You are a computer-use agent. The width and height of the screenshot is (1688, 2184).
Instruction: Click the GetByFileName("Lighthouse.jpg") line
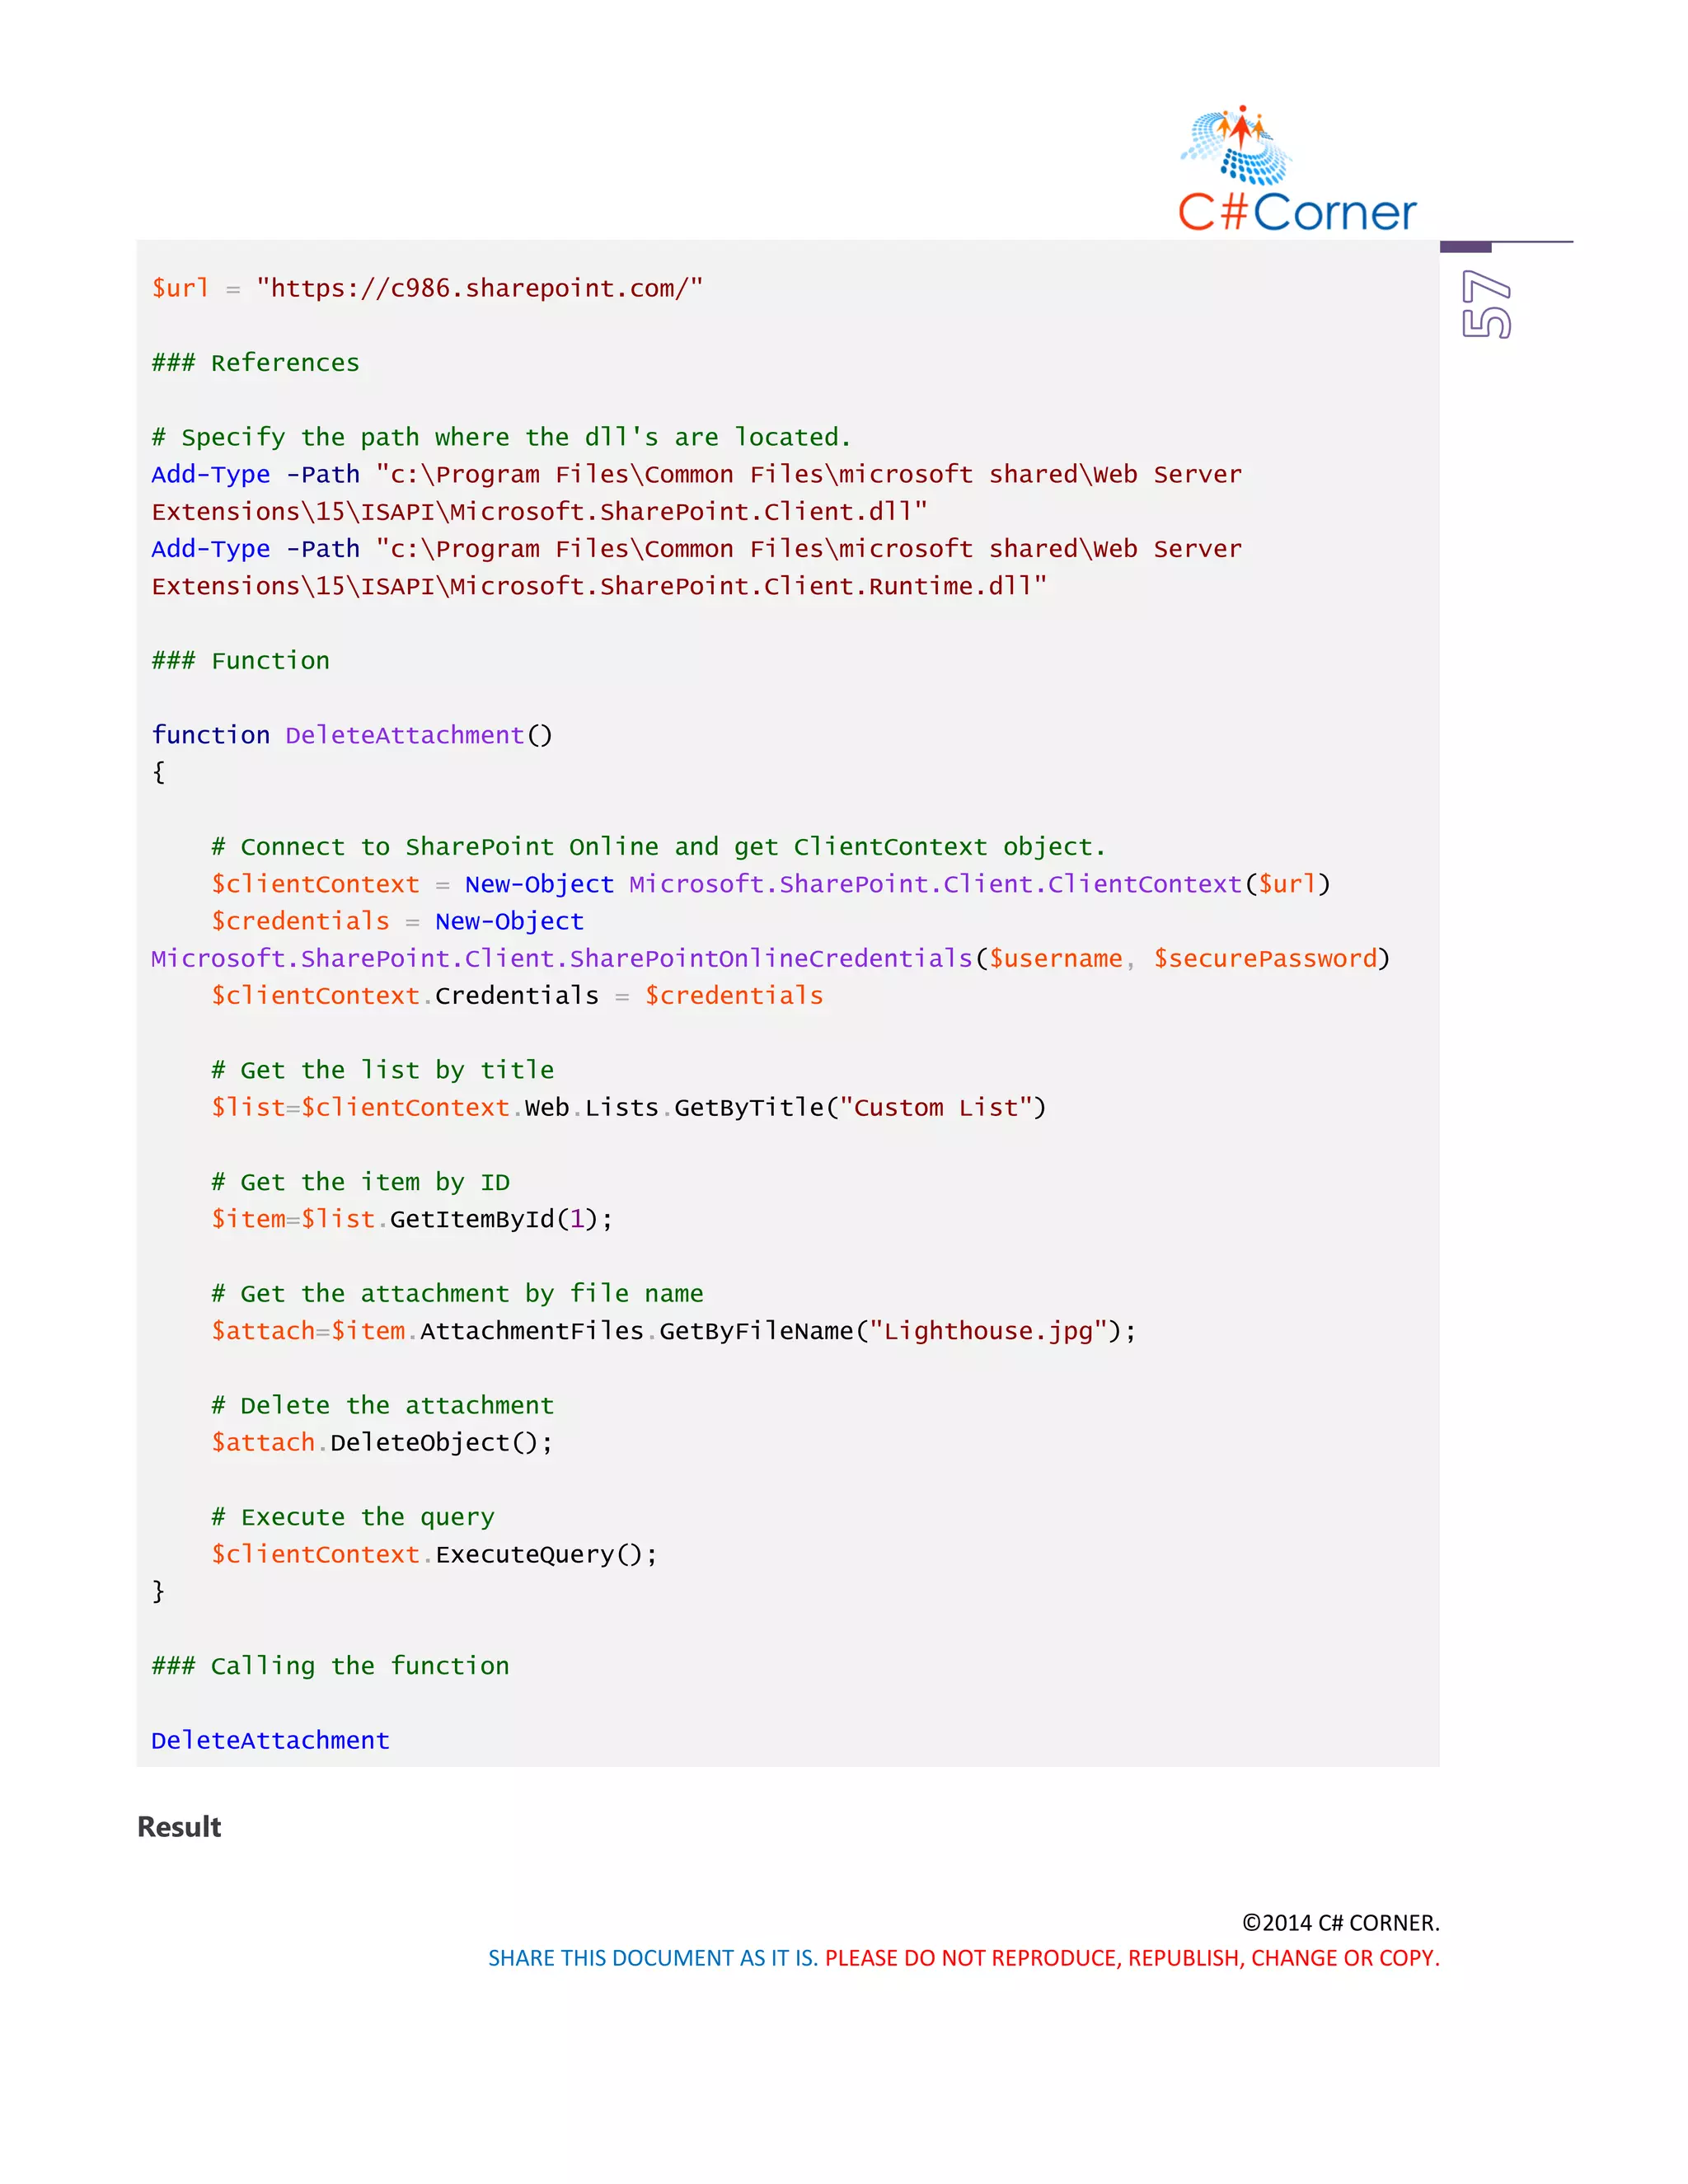tap(674, 1331)
